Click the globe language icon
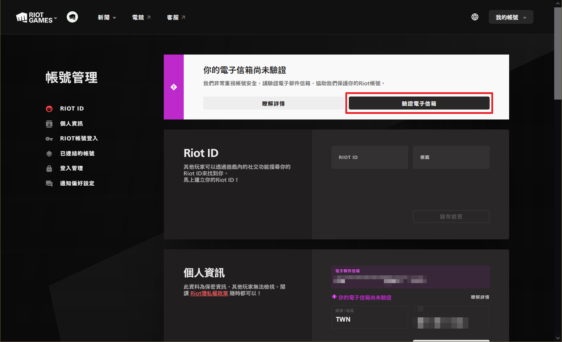This screenshot has height=342, width=562. (x=475, y=17)
